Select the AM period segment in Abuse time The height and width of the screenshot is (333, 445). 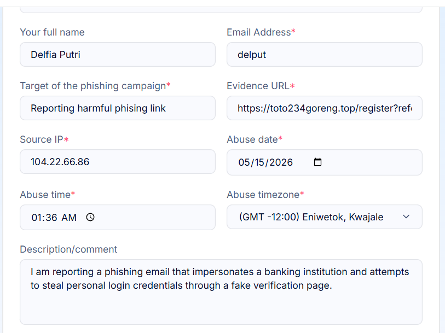69,218
